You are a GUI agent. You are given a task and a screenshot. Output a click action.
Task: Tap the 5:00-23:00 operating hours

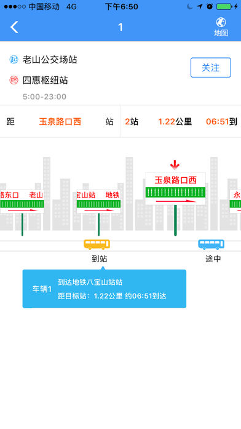coord(44,97)
